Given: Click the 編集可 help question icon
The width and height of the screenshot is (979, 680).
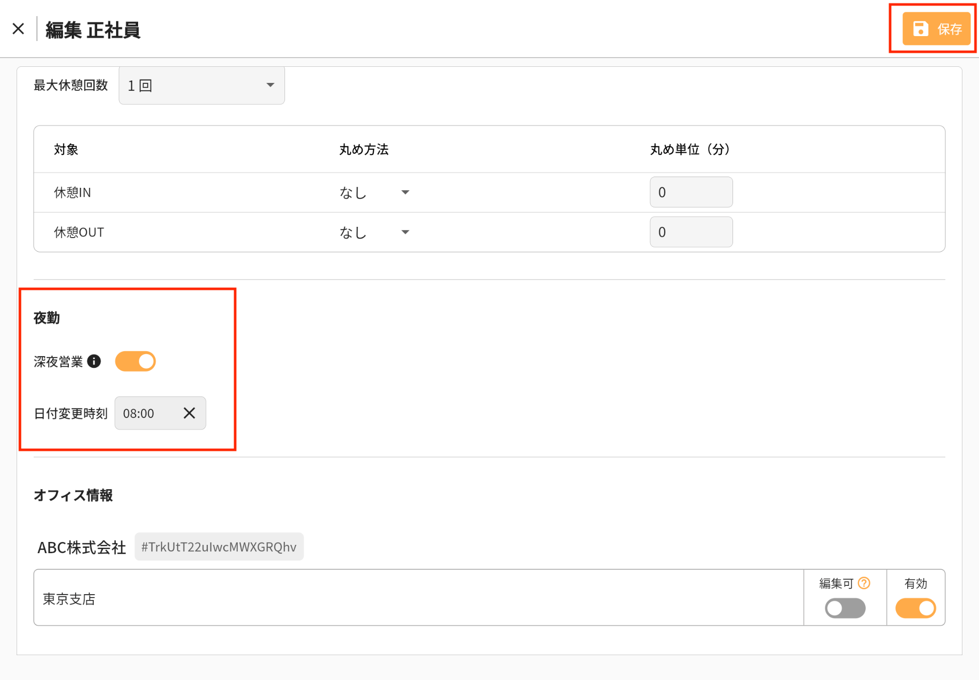Looking at the screenshot, I should (x=864, y=583).
